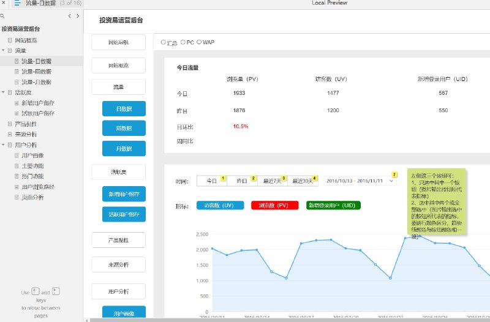
Task: Click page icon next to 网站概览
Action: (10, 40)
